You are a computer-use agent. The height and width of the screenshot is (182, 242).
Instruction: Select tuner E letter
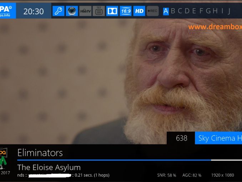(x=194, y=11)
